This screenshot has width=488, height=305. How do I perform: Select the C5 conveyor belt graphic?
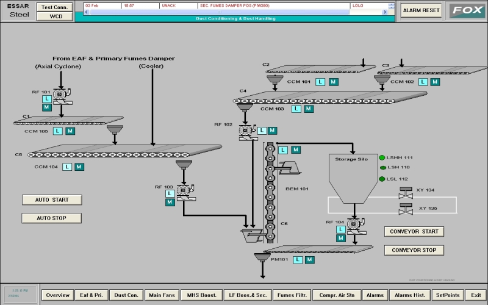click(124, 151)
